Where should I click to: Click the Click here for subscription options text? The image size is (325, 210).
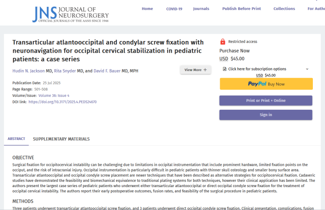tap(257, 69)
